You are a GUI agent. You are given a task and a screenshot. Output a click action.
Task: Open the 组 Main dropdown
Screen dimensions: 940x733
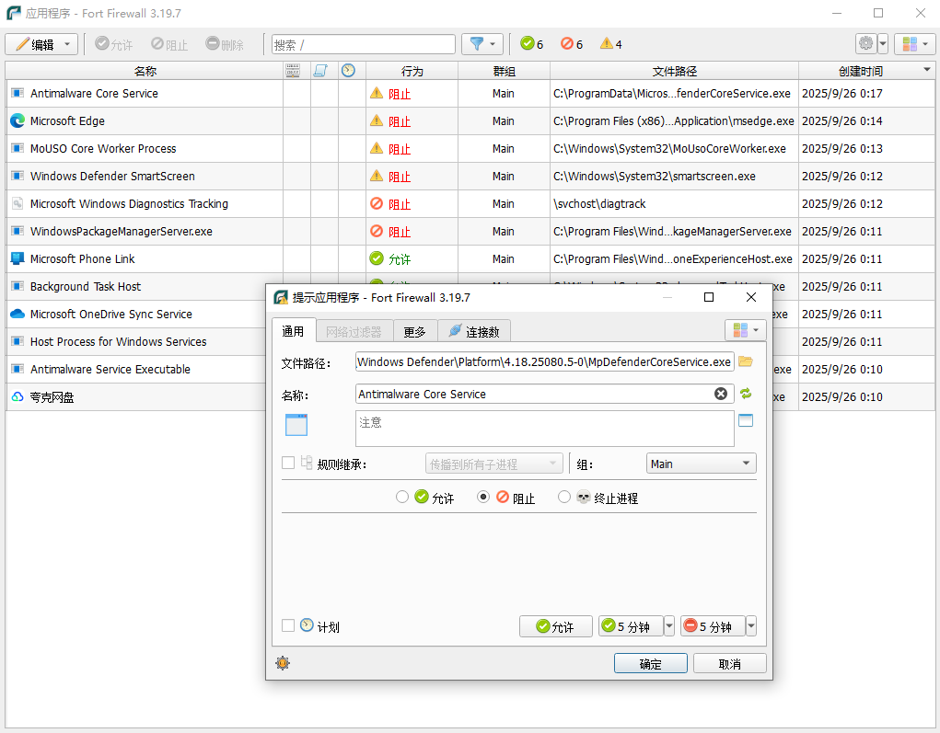[x=701, y=464]
